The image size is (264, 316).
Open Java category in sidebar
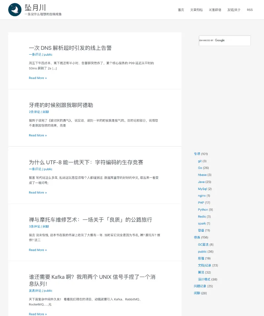point(201,182)
